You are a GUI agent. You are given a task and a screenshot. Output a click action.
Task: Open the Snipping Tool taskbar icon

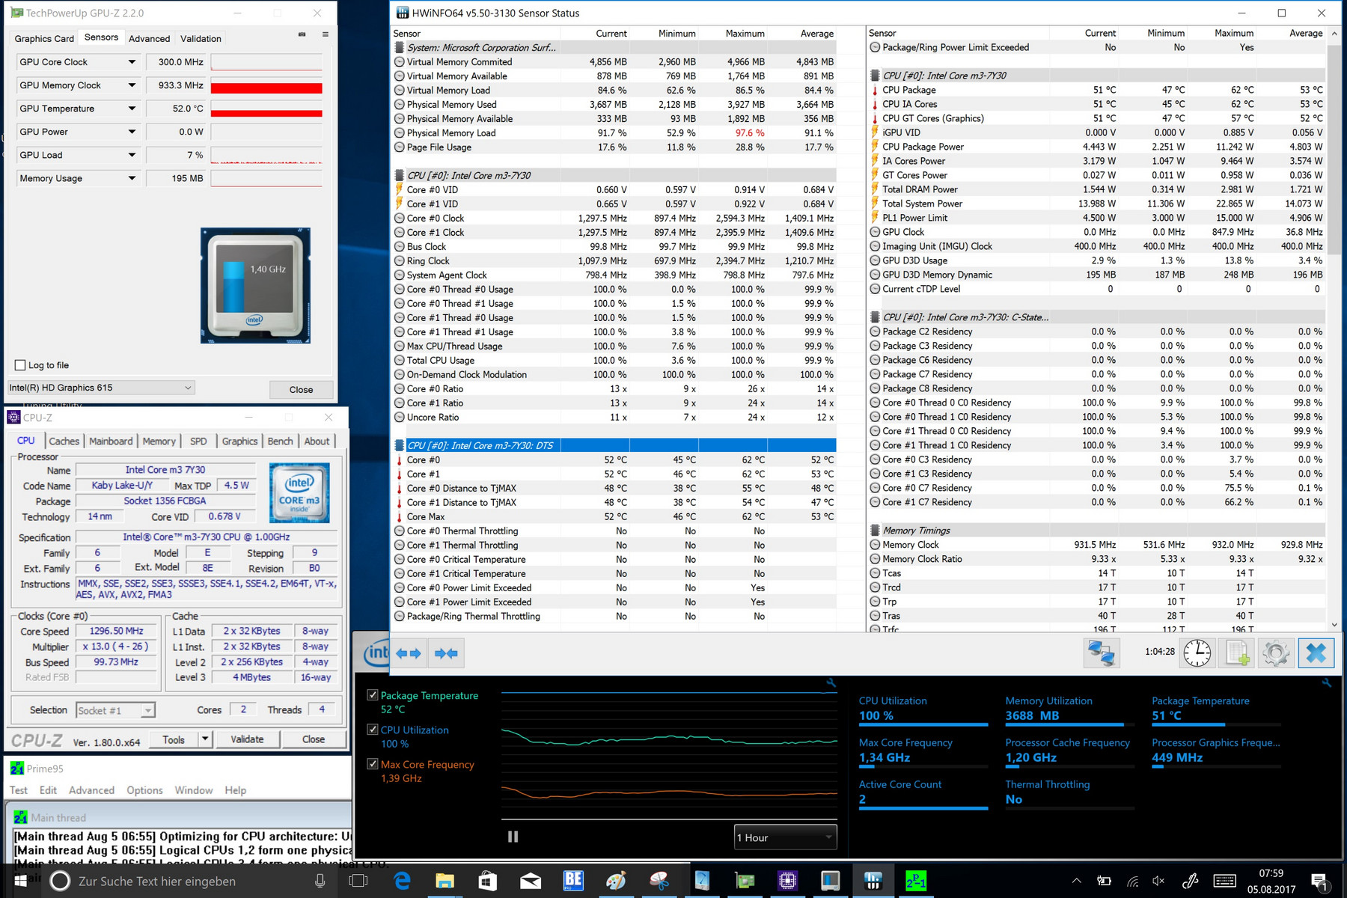pos(659,881)
